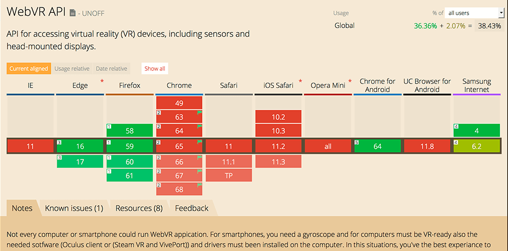
Task: Click note badge 4 on Samsung Internet 4
Action: (x=456, y=126)
